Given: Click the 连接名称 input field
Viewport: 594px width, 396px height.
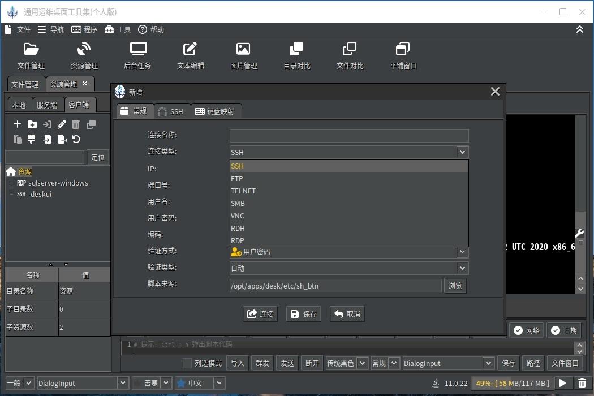Looking at the screenshot, I should pyautogui.click(x=349, y=136).
